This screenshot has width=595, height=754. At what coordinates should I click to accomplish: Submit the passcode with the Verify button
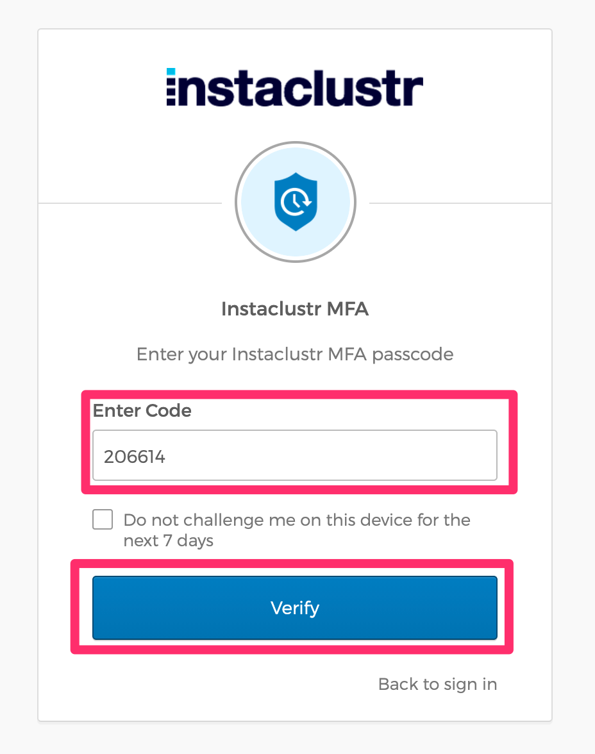click(295, 607)
